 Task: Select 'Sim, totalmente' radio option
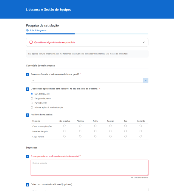tap(32, 94)
